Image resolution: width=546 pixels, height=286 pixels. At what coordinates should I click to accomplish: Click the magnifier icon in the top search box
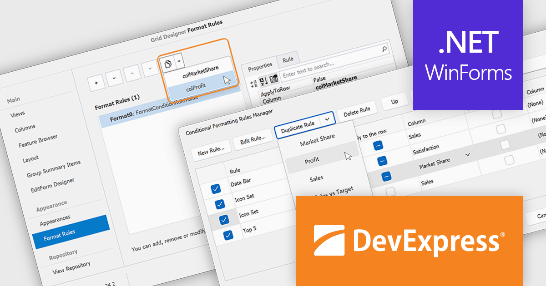click(384, 49)
